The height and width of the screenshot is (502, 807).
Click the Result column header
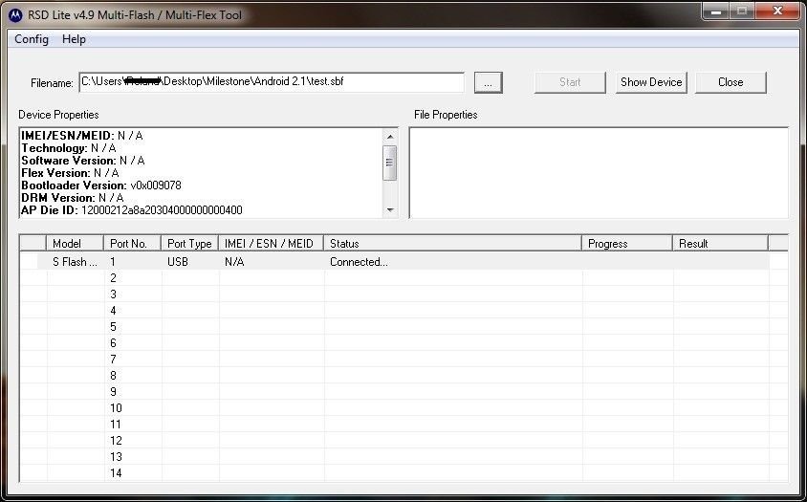point(721,244)
